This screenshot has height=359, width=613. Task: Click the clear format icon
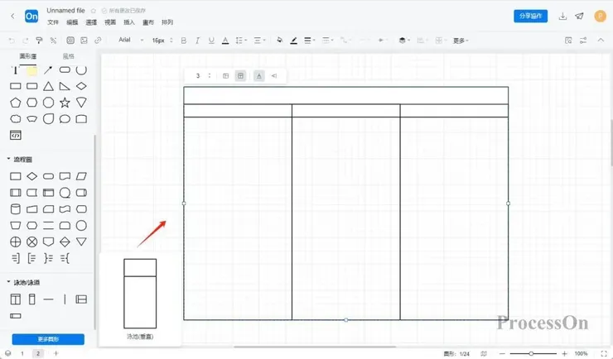pos(53,41)
